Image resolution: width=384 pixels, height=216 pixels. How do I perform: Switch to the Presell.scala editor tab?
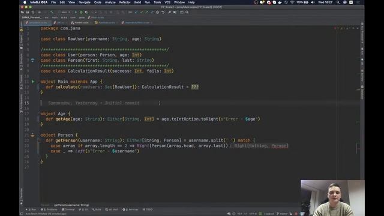click(80, 23)
